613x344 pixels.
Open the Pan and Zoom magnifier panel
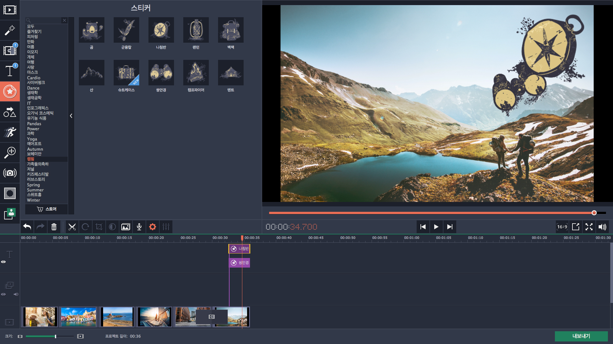[x=10, y=153]
